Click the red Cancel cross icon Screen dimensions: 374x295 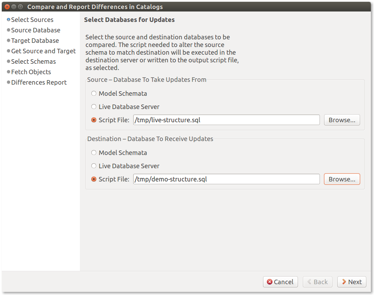[x=270, y=282]
